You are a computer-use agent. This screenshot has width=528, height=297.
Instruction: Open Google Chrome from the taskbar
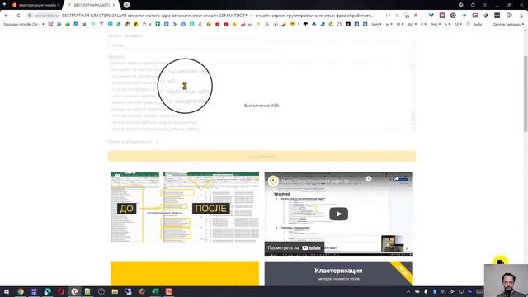(x=21, y=291)
